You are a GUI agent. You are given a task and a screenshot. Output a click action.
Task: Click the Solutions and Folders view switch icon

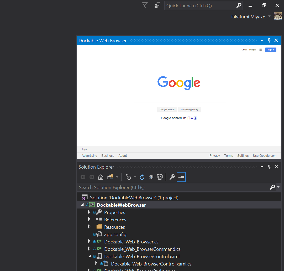click(x=110, y=177)
